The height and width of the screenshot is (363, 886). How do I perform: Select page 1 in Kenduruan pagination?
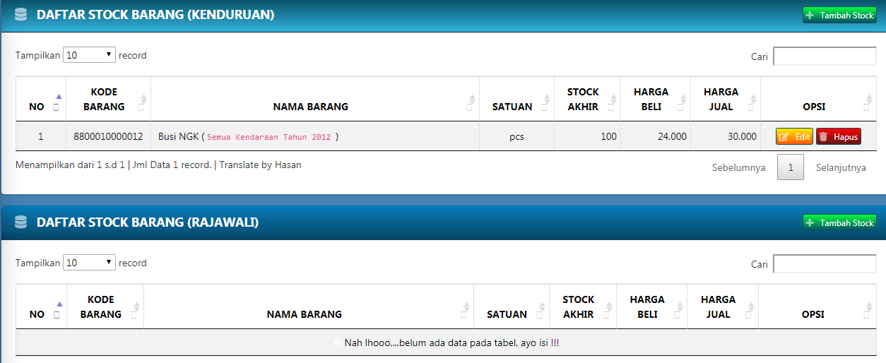pyautogui.click(x=791, y=167)
